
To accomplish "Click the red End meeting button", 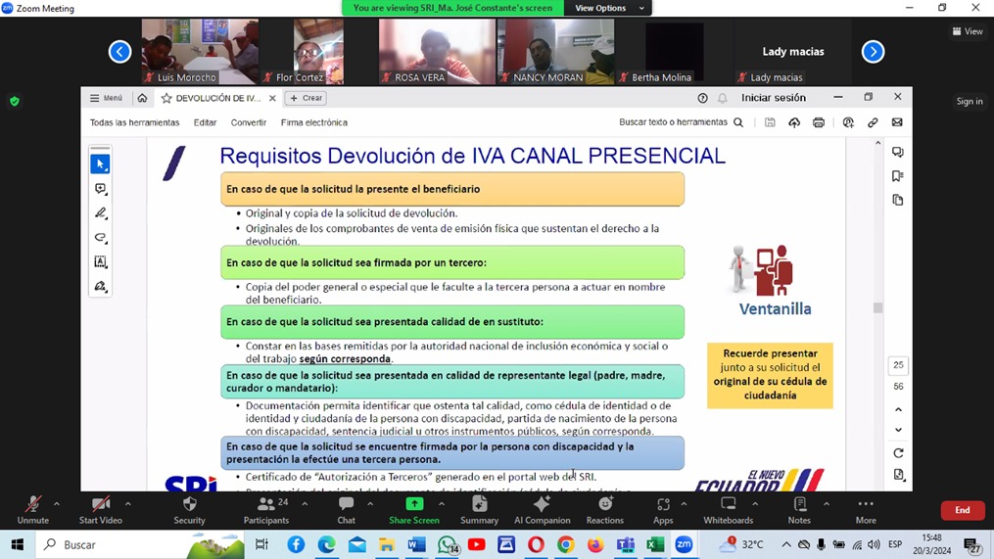I will (962, 510).
